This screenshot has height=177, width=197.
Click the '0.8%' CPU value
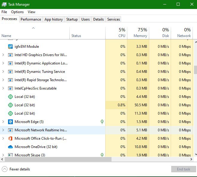121,105
